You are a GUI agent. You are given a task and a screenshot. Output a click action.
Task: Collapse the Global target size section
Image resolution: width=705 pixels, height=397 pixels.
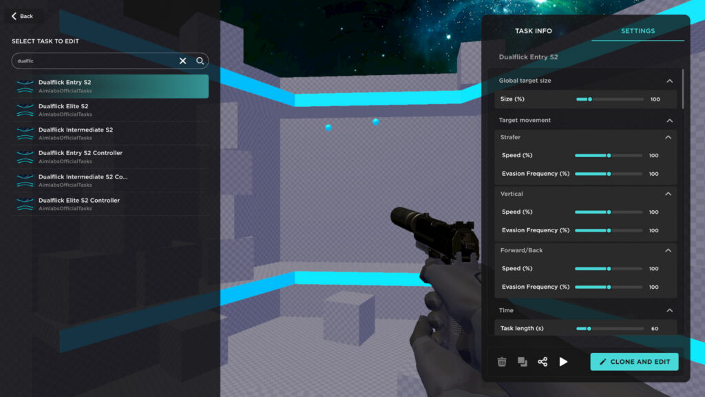669,81
